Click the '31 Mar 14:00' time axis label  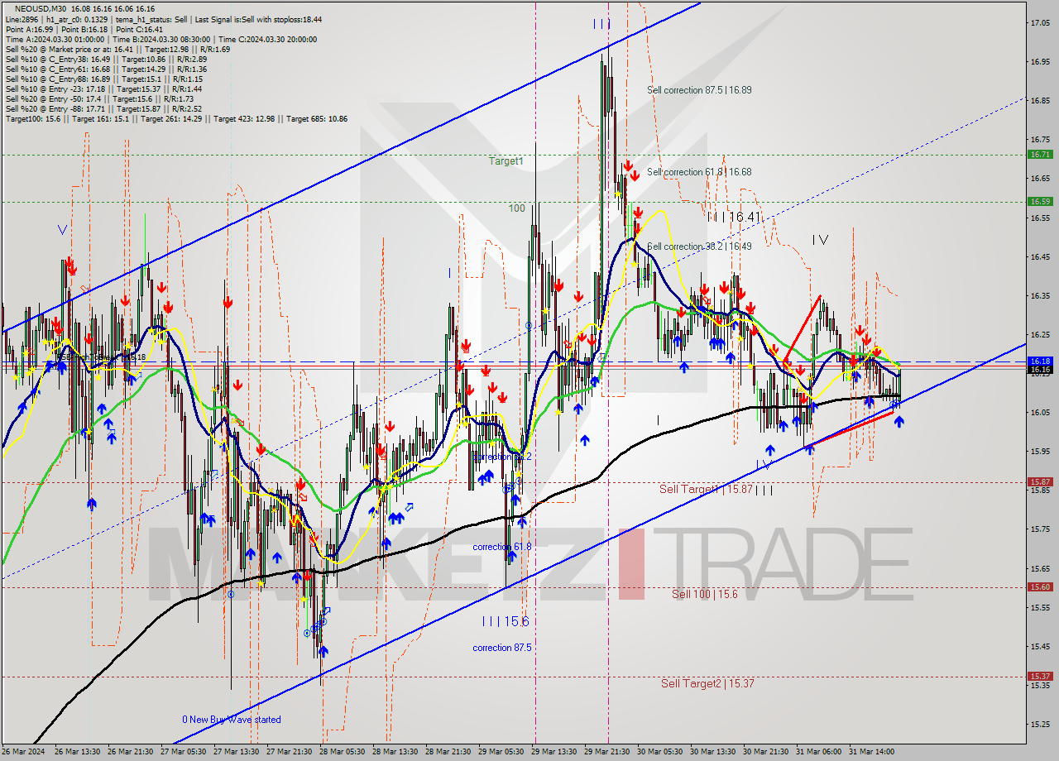point(872,751)
